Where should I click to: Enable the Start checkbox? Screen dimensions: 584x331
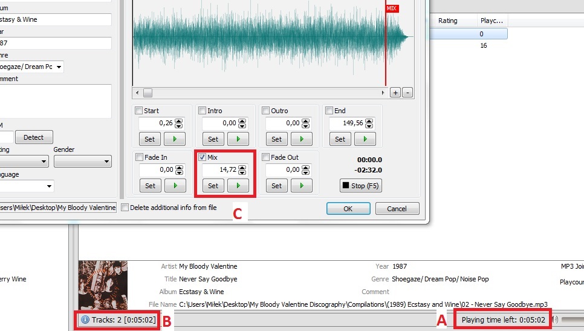pyautogui.click(x=139, y=111)
